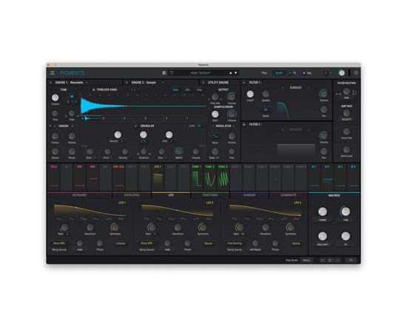Screen dimensions: 407x333
Task: Open LFO 1 Unipolar polarity dropdown
Action: tap(121, 243)
